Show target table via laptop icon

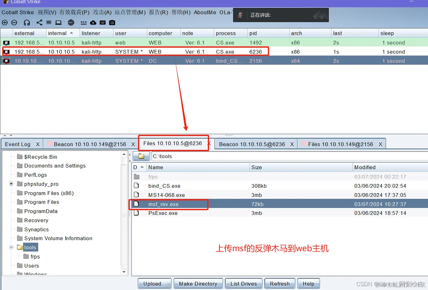click(x=58, y=22)
